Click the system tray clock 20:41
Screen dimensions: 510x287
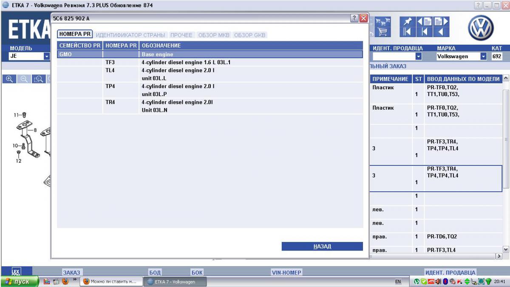(x=500, y=281)
